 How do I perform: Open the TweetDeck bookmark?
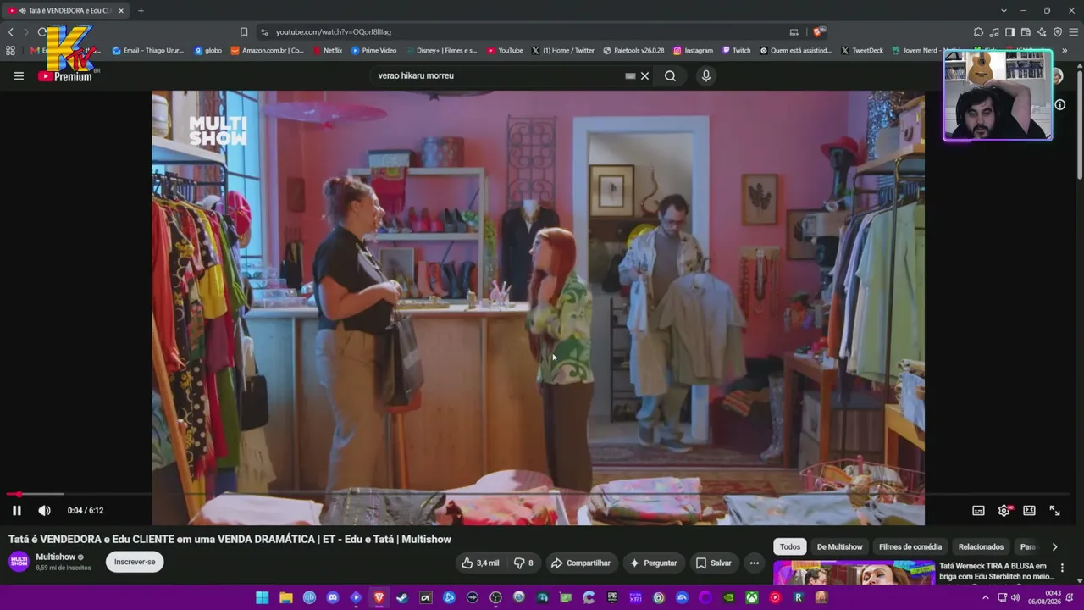862,50
